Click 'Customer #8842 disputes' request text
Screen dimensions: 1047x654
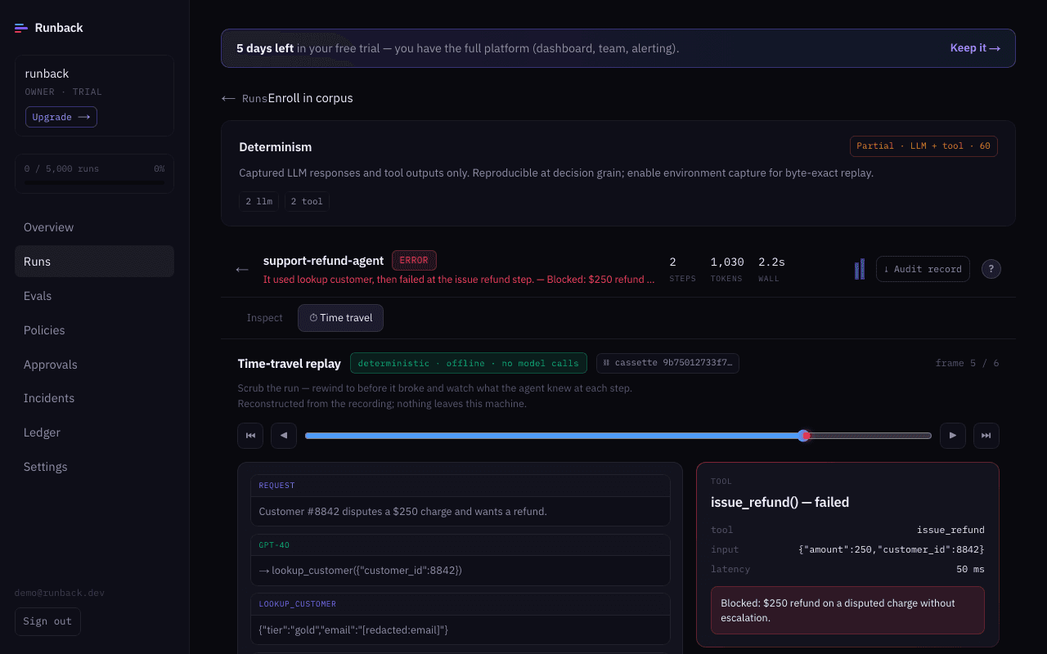(402, 511)
